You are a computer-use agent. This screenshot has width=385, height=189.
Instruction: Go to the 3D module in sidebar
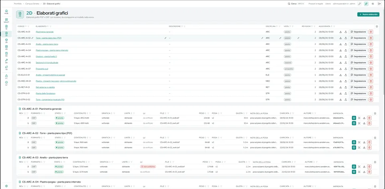(x=6, y=40)
